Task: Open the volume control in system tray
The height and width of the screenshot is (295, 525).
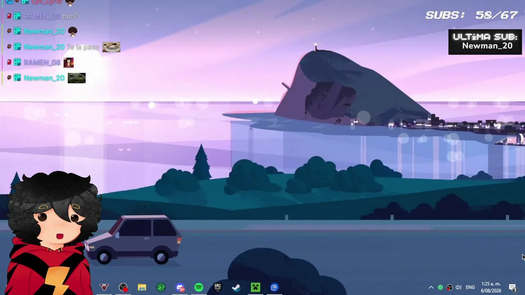Action: click(x=459, y=287)
